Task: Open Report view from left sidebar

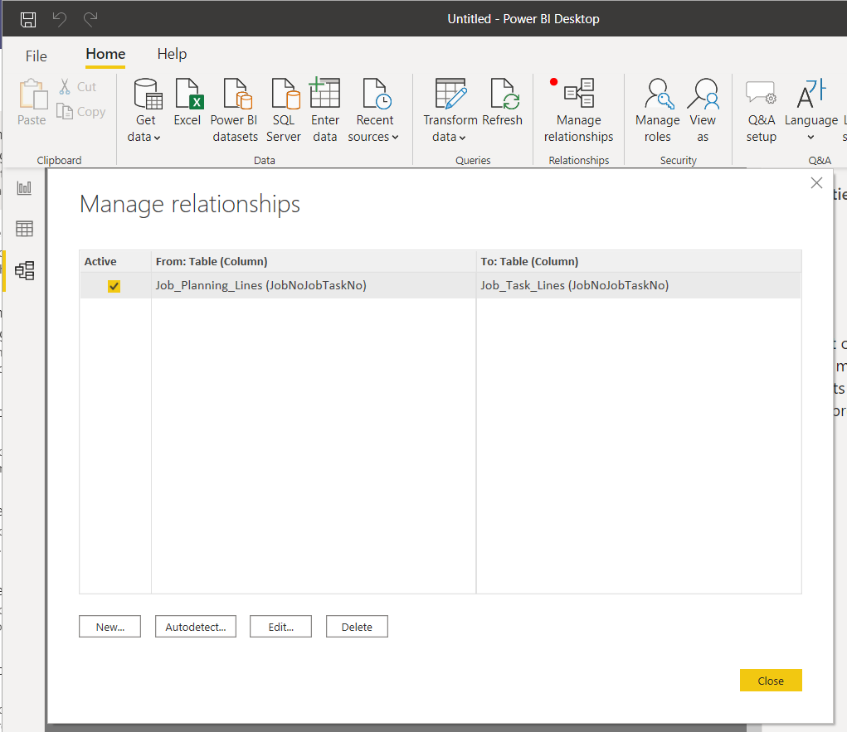Action: (25, 188)
